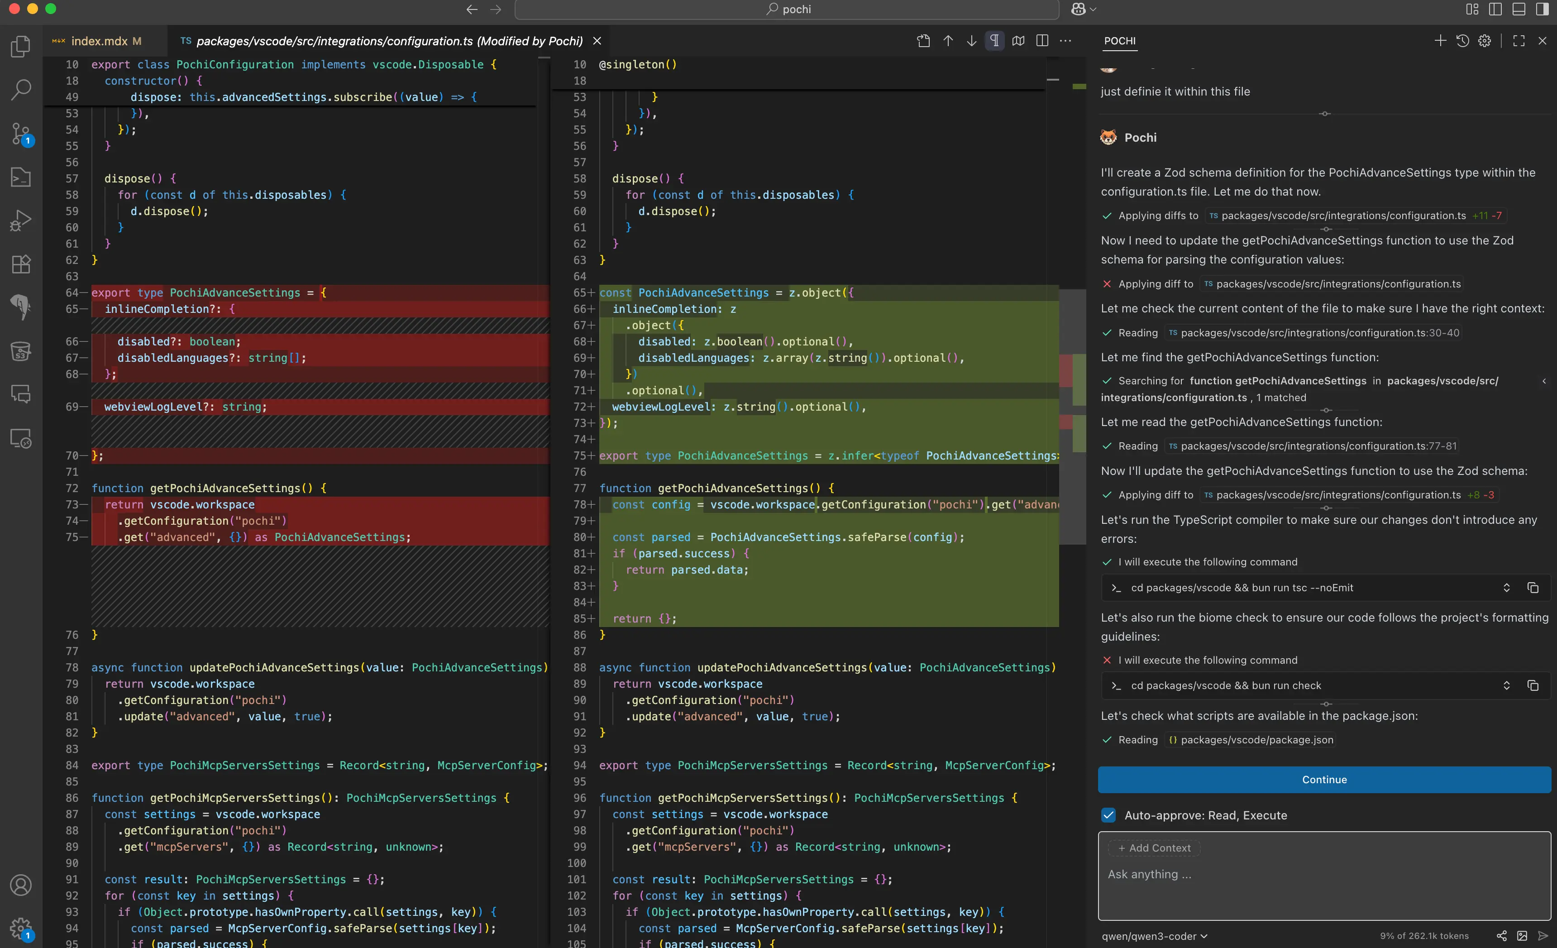The width and height of the screenshot is (1557, 948).
Task: Expand the tsc --noEmit command output
Action: [x=1506, y=588]
